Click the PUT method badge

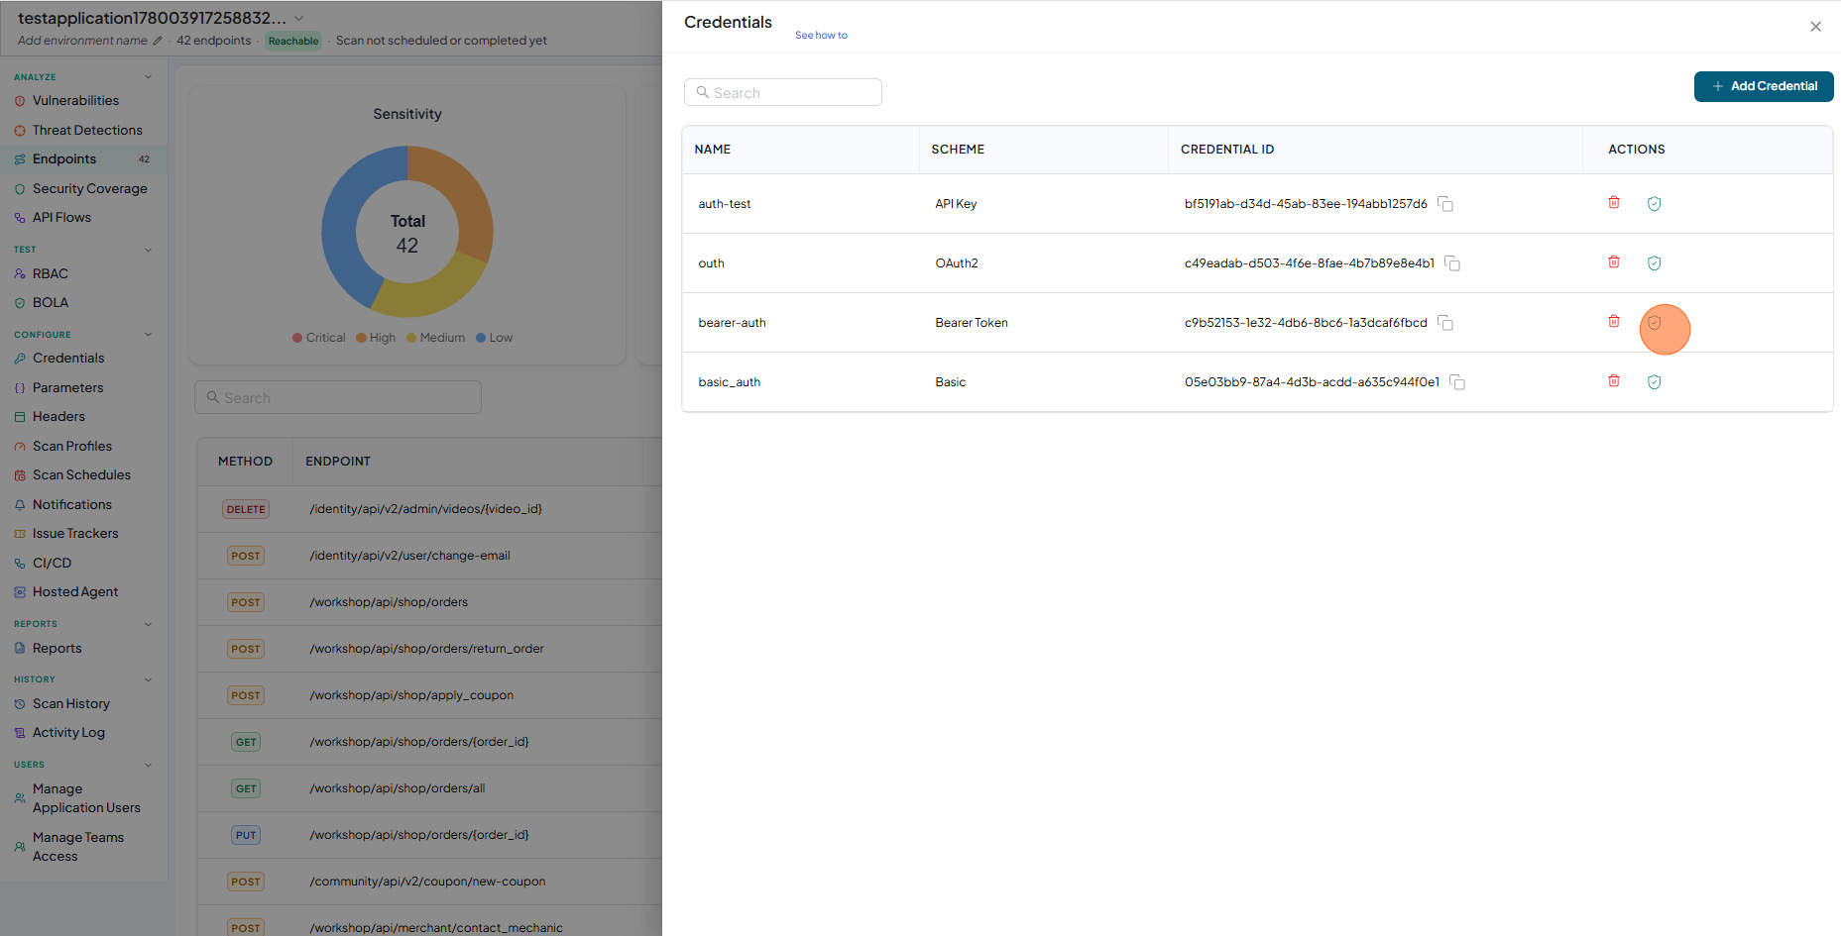point(246,835)
